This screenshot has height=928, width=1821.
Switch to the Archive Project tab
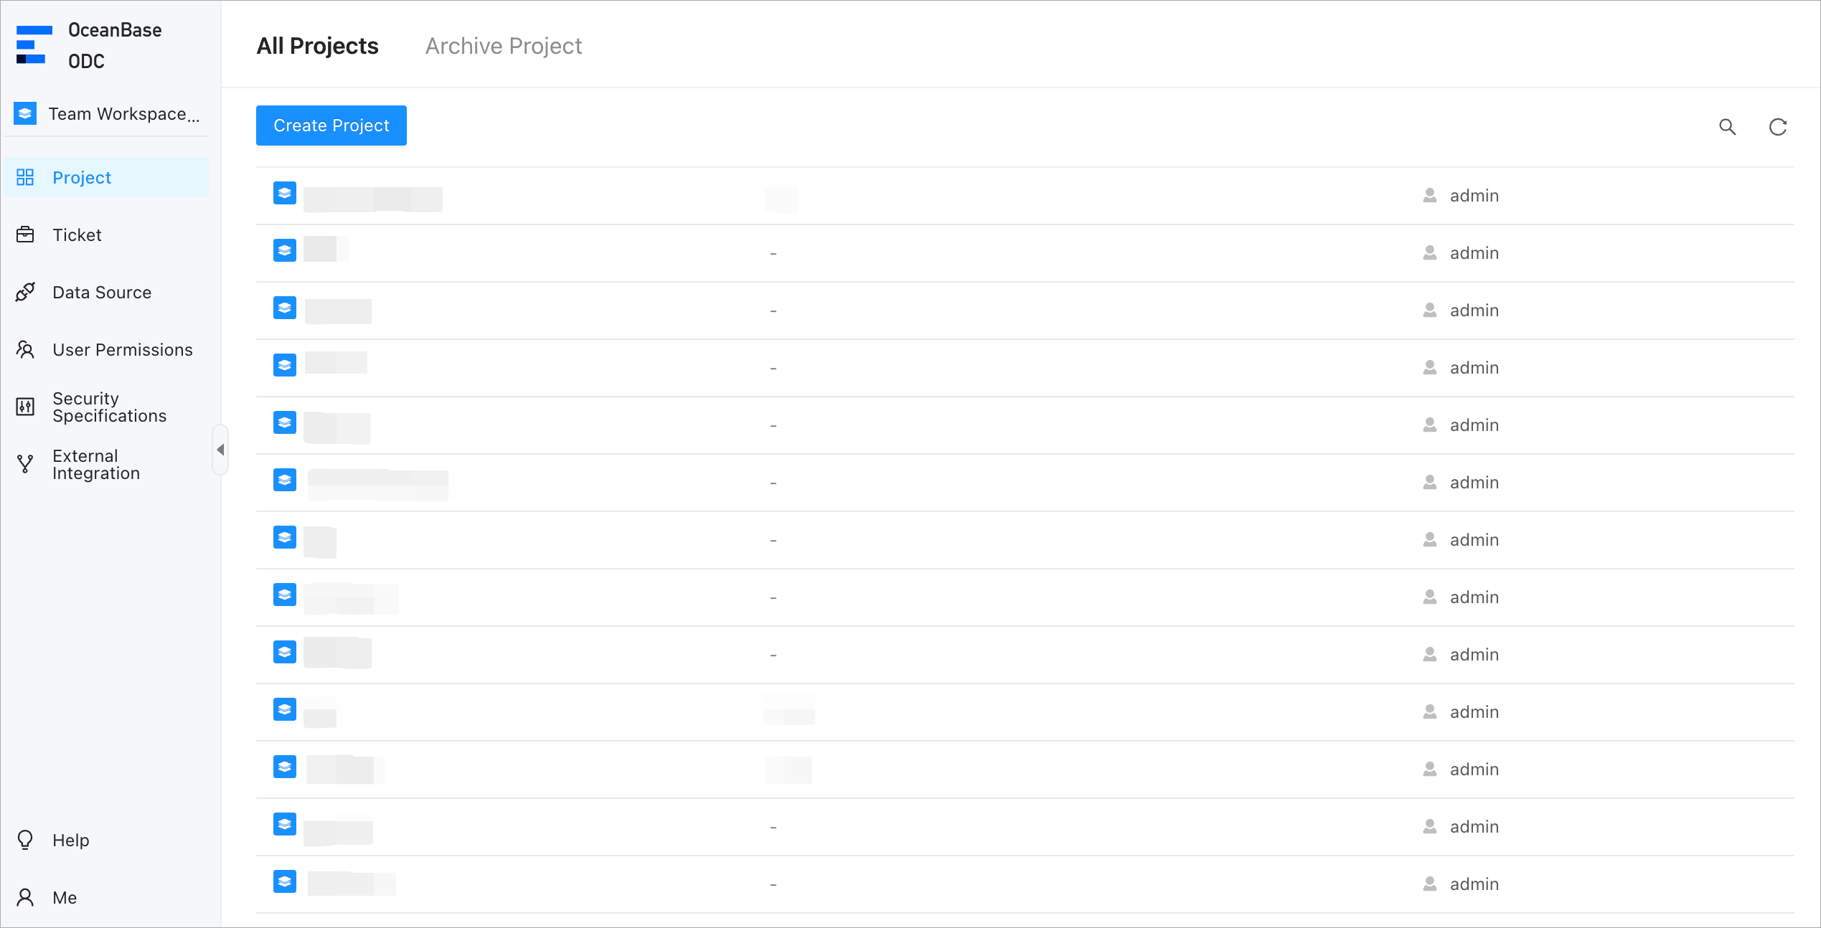click(x=503, y=46)
